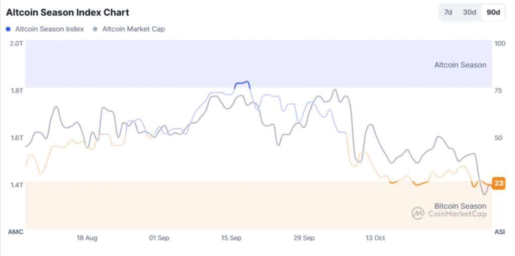The height and width of the screenshot is (256, 515).
Task: Click the 01 Sep date marker
Action: 159,237
